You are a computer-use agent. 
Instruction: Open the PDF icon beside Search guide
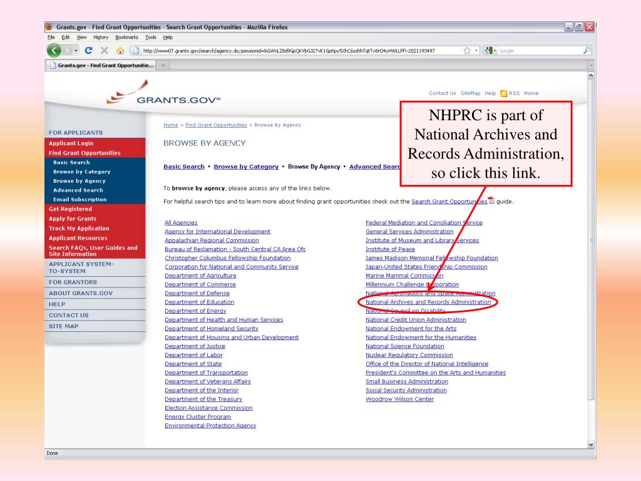point(491,200)
